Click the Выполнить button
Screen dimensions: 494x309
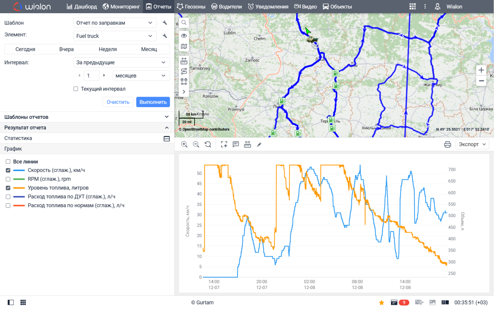(x=153, y=102)
